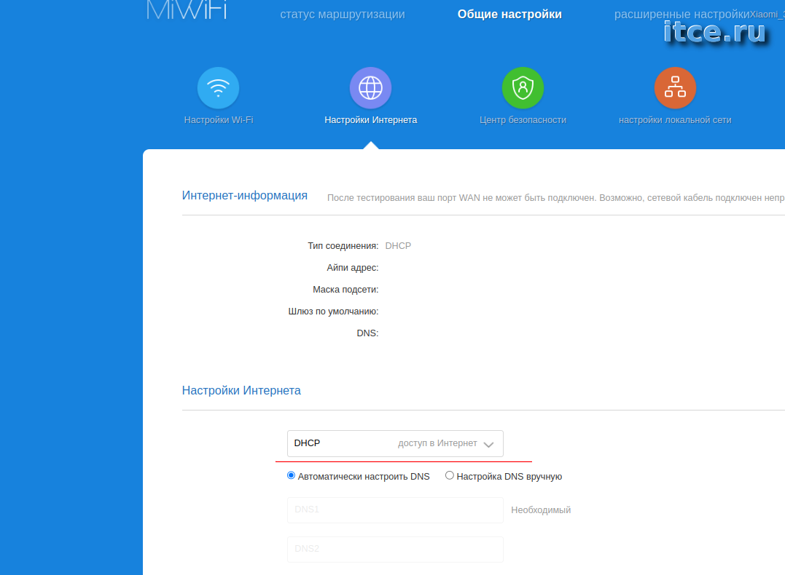
Task: Click the DNS2 input field
Action: tap(395, 549)
